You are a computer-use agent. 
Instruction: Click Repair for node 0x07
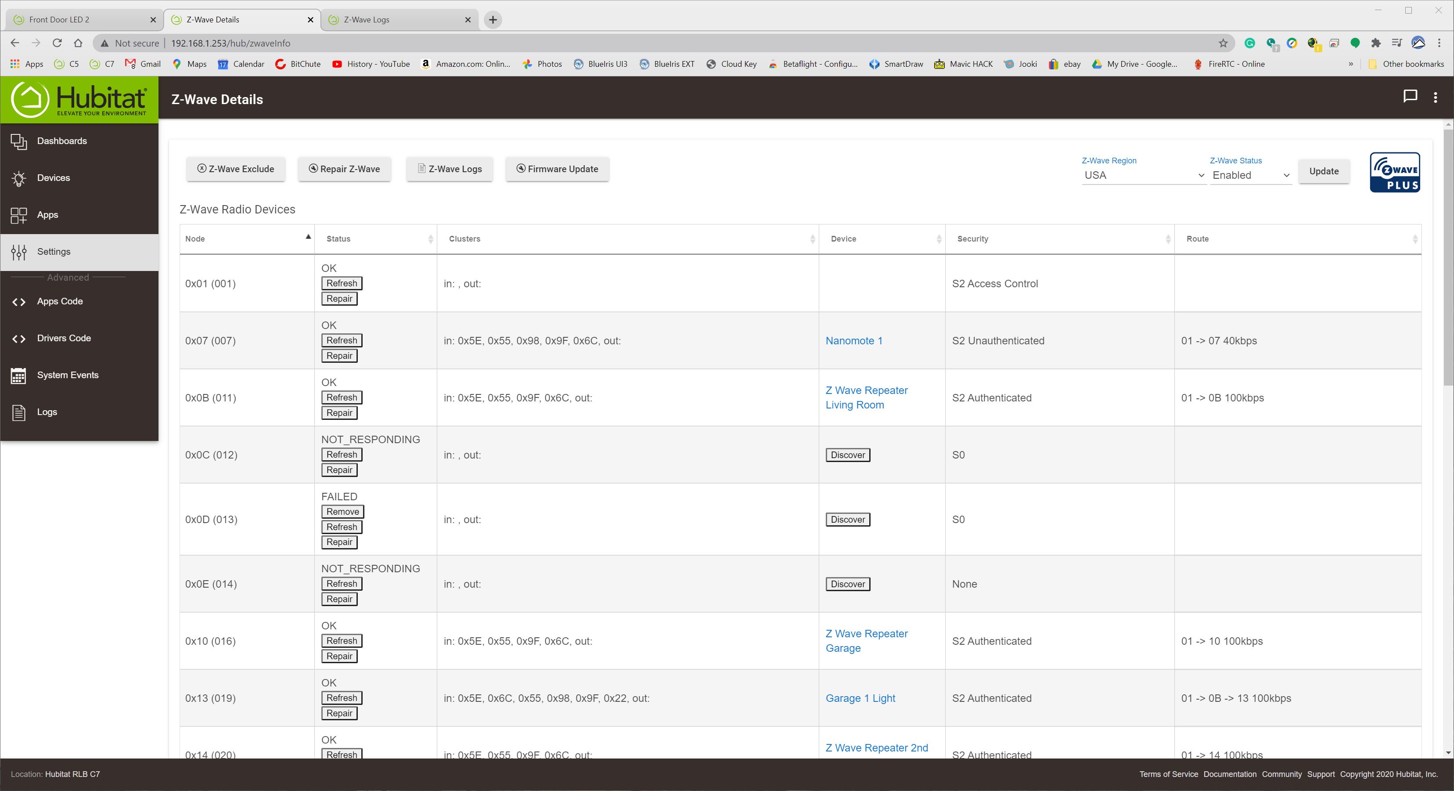pos(339,356)
